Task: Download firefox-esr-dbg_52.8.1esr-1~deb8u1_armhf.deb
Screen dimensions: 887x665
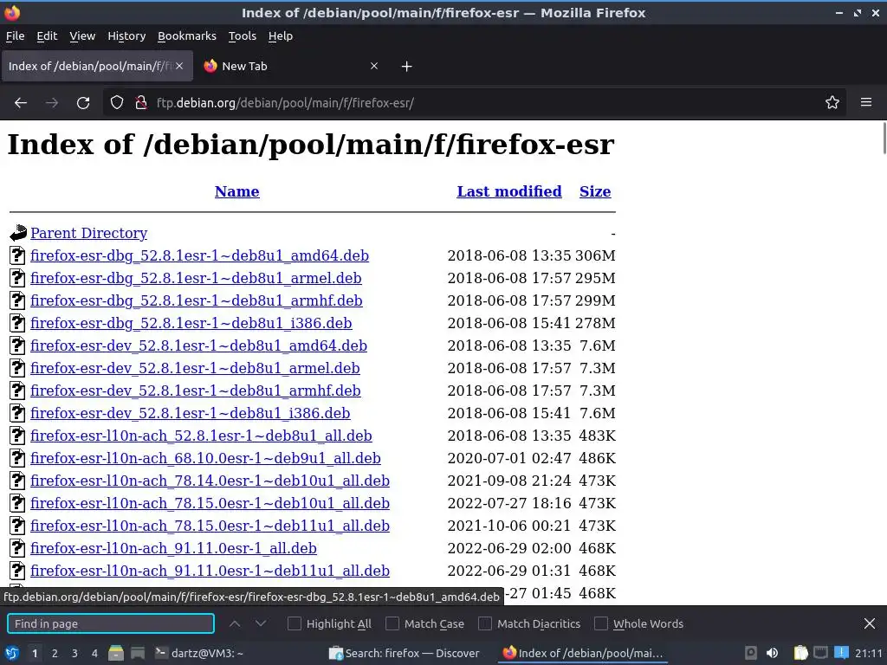Action: point(197,300)
